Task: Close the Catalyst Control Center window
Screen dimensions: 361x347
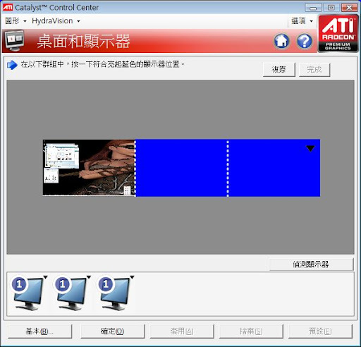Action: pos(349,8)
